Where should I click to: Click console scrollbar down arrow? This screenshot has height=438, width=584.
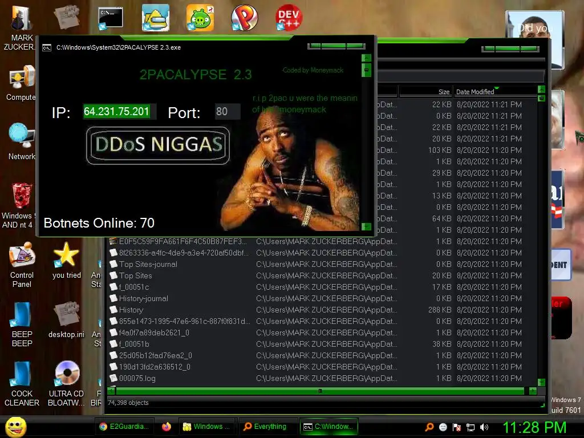coord(367,226)
